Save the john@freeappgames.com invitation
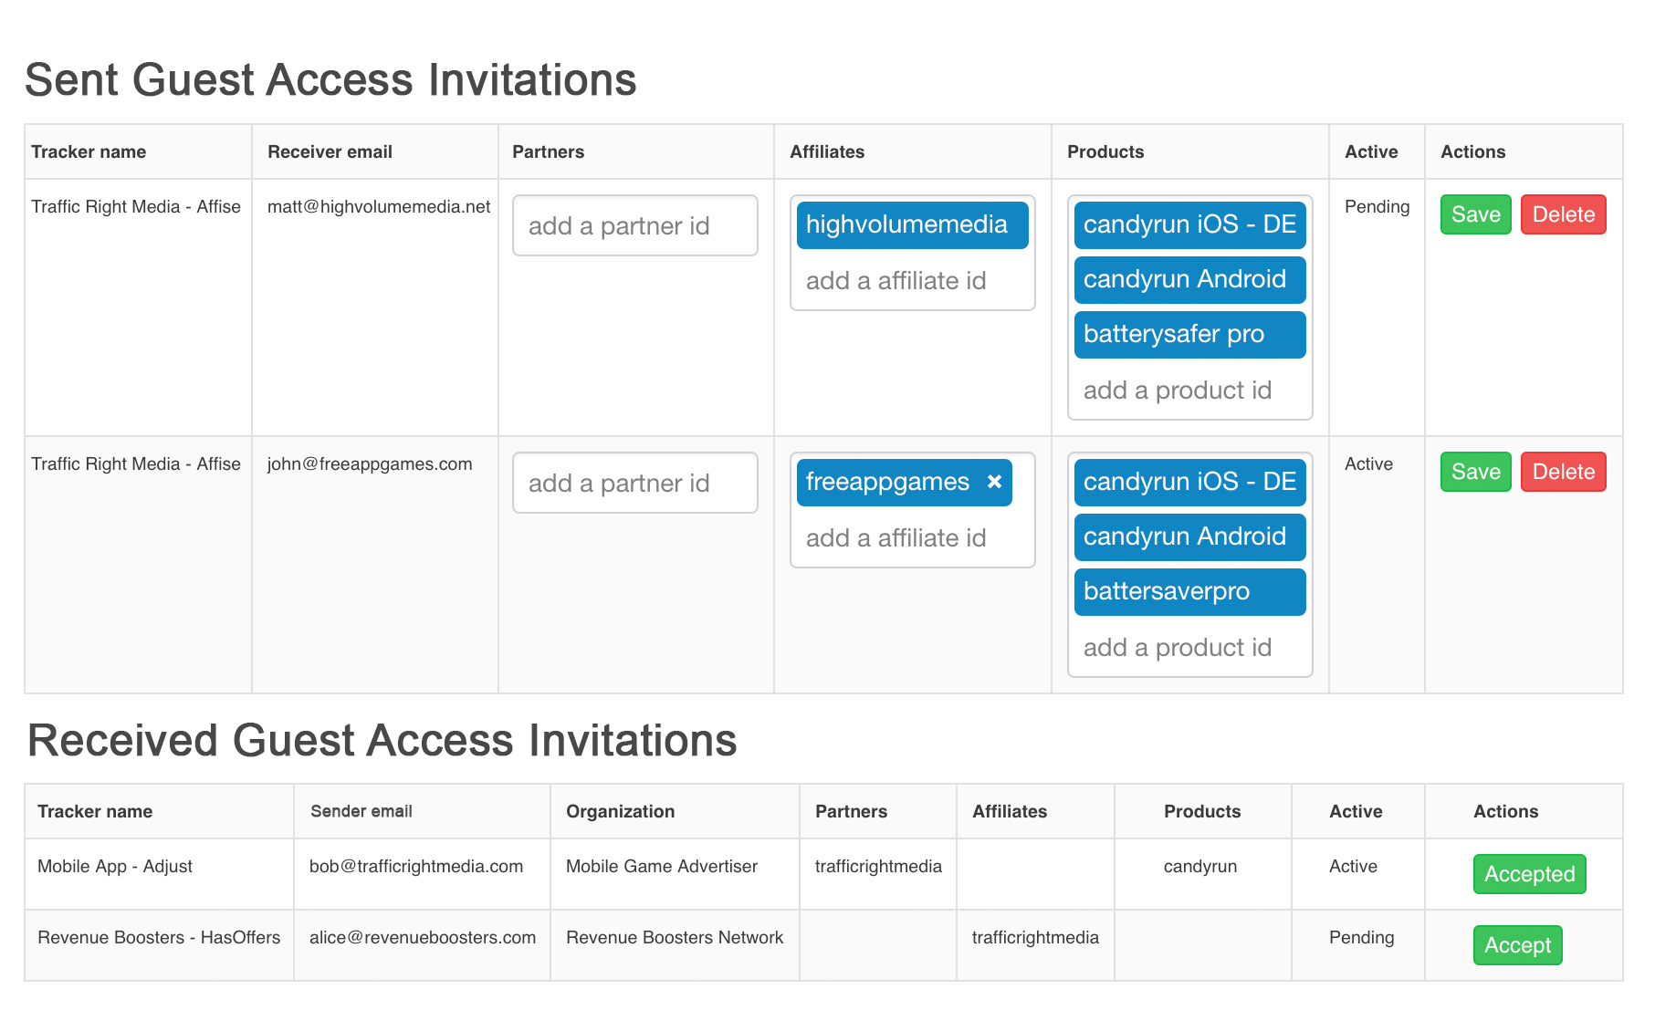 (1475, 472)
